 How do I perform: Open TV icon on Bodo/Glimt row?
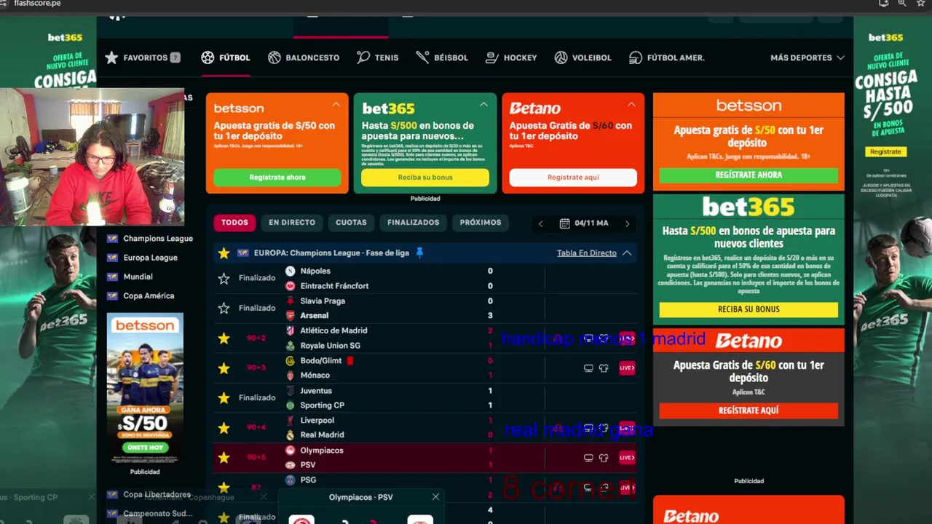588,368
